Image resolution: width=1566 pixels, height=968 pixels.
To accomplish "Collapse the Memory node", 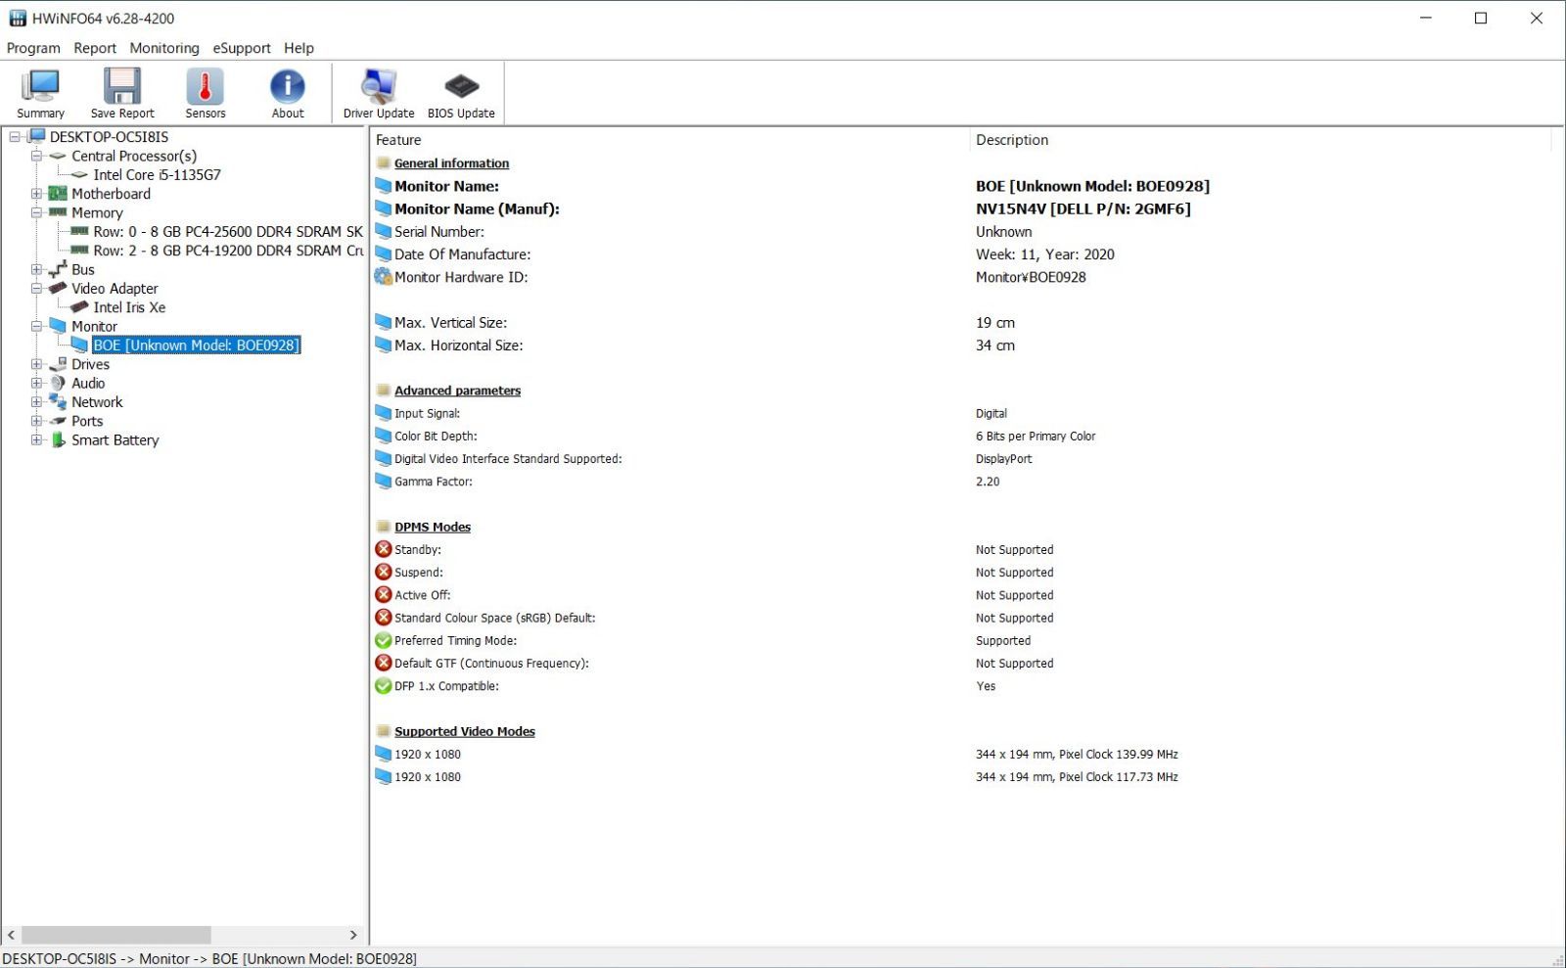I will pos(36,212).
